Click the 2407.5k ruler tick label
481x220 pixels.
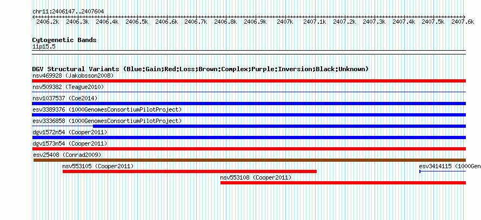(433, 22)
